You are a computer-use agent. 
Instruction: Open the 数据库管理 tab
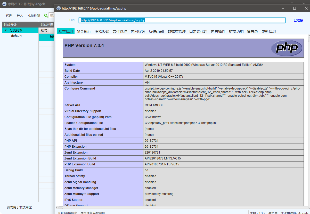tap(177, 31)
